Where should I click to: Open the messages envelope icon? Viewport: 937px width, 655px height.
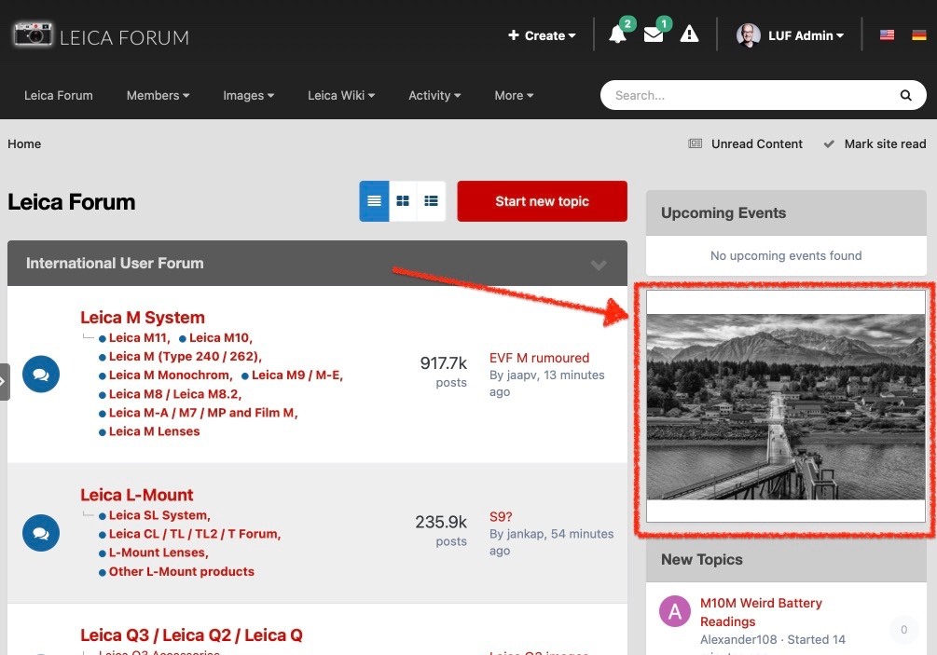[x=654, y=35]
